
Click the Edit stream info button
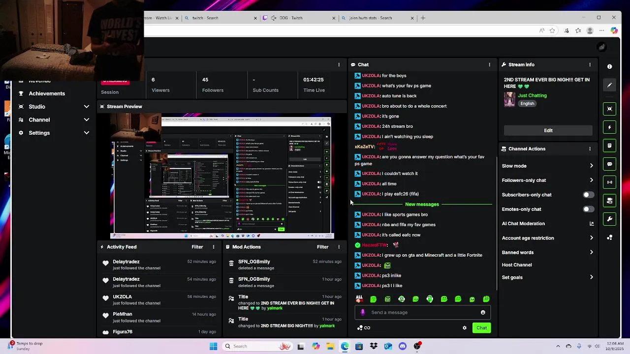point(548,131)
